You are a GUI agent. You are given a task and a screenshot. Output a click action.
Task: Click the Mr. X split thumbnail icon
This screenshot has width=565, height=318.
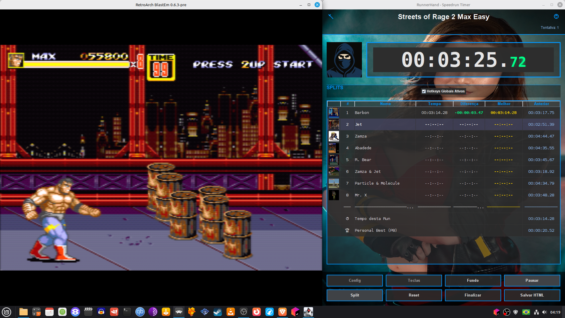pyautogui.click(x=334, y=195)
